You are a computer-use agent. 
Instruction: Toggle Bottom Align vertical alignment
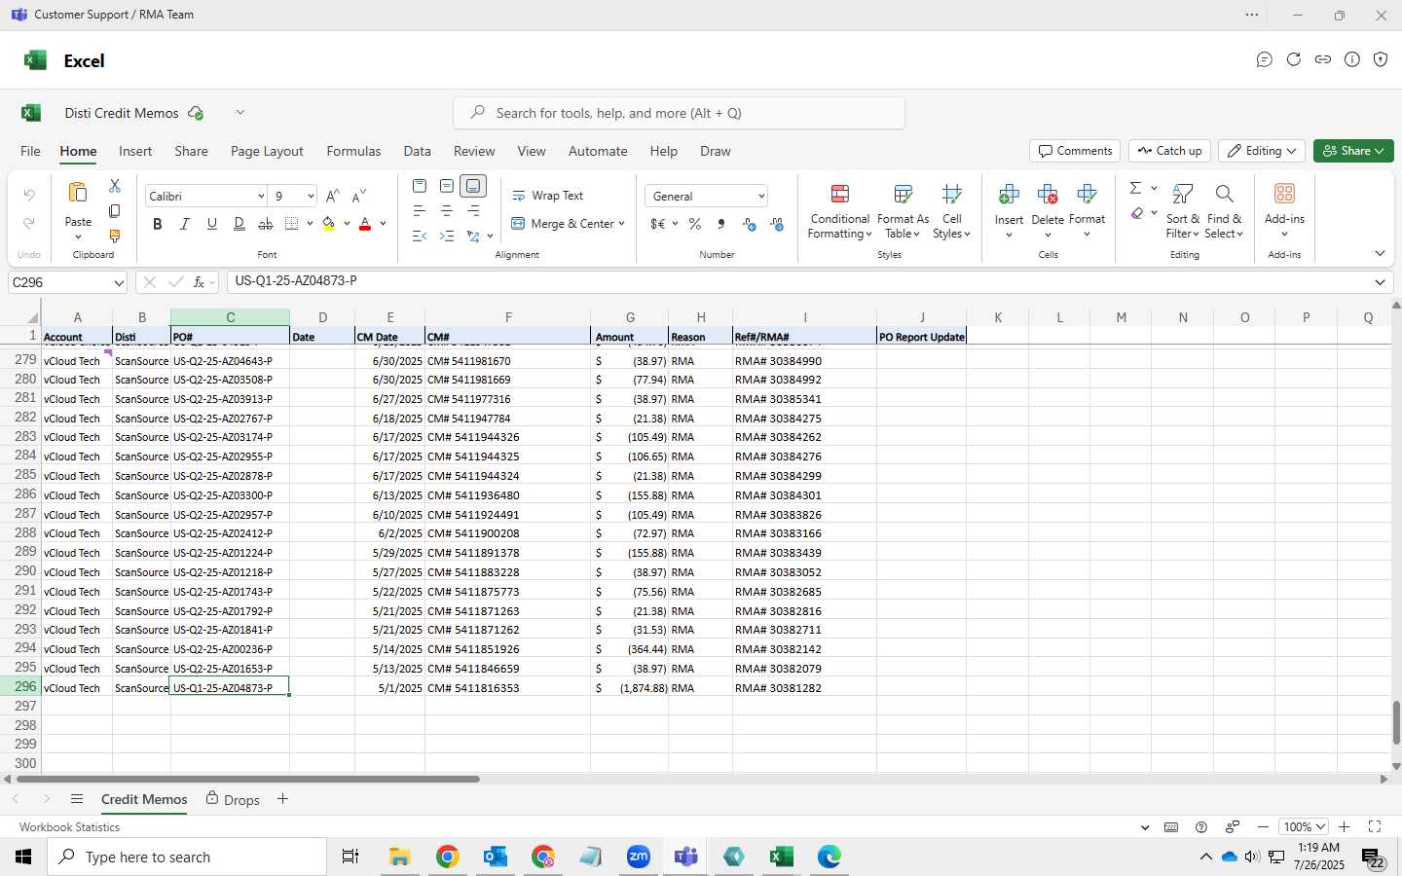(473, 186)
